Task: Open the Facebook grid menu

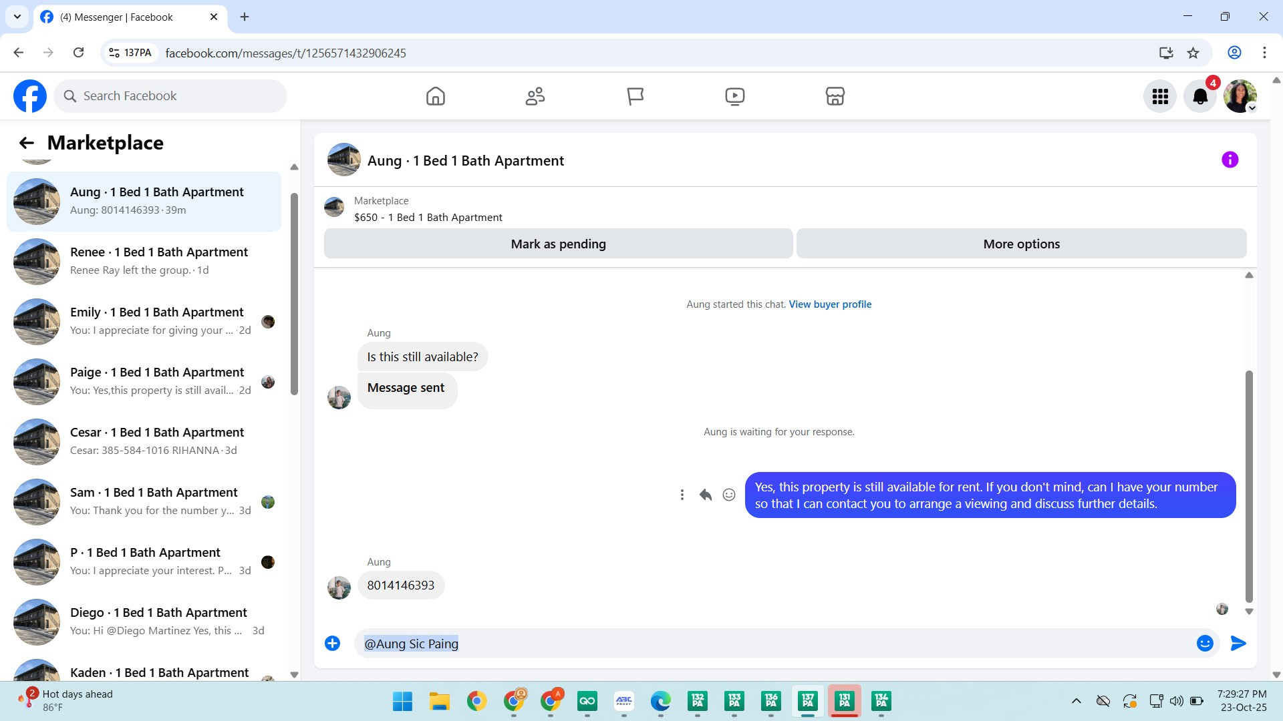Action: [x=1160, y=97]
